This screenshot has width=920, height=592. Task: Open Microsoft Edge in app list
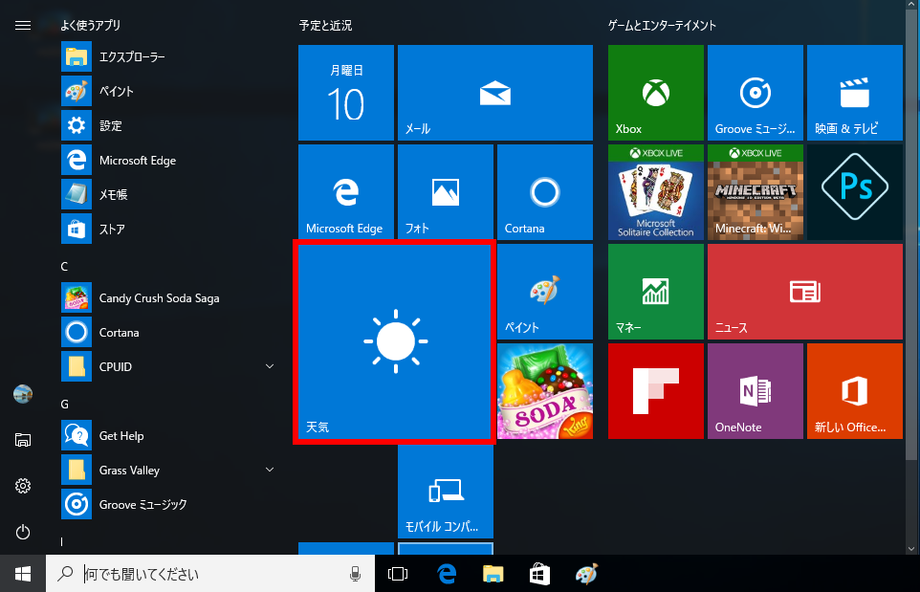tap(167, 160)
